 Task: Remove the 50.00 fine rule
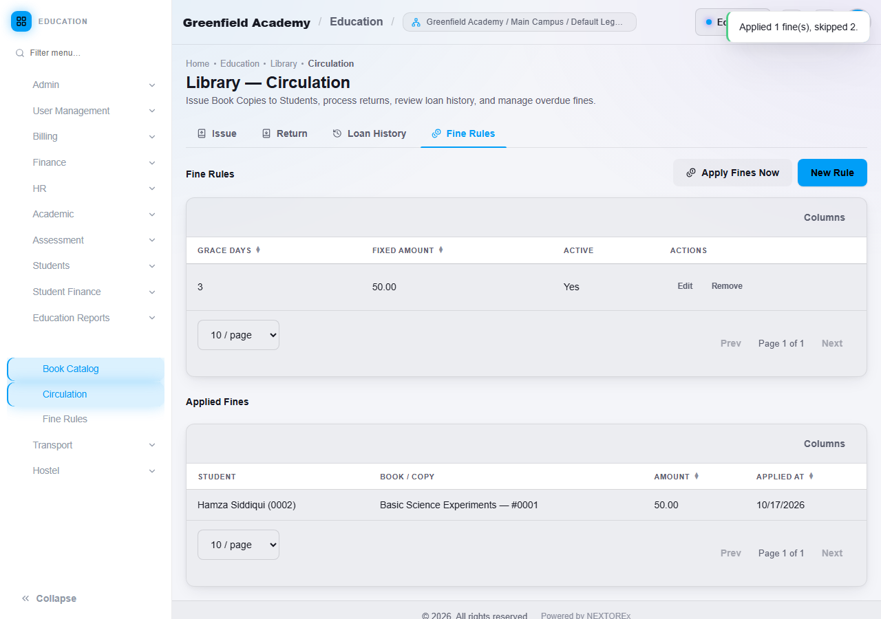coord(727,286)
